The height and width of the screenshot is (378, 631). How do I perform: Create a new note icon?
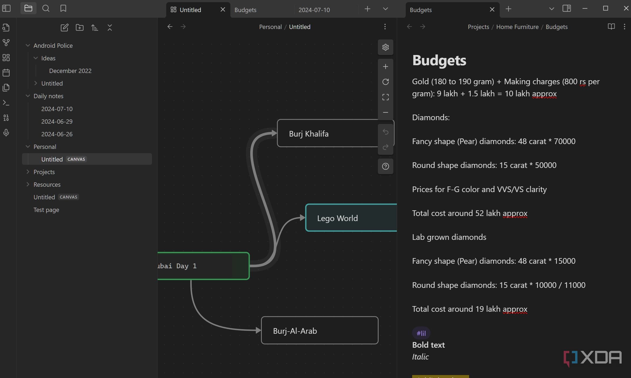64,27
